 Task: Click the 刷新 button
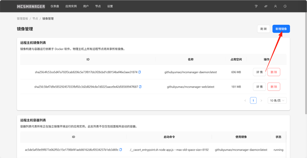click(x=264, y=29)
